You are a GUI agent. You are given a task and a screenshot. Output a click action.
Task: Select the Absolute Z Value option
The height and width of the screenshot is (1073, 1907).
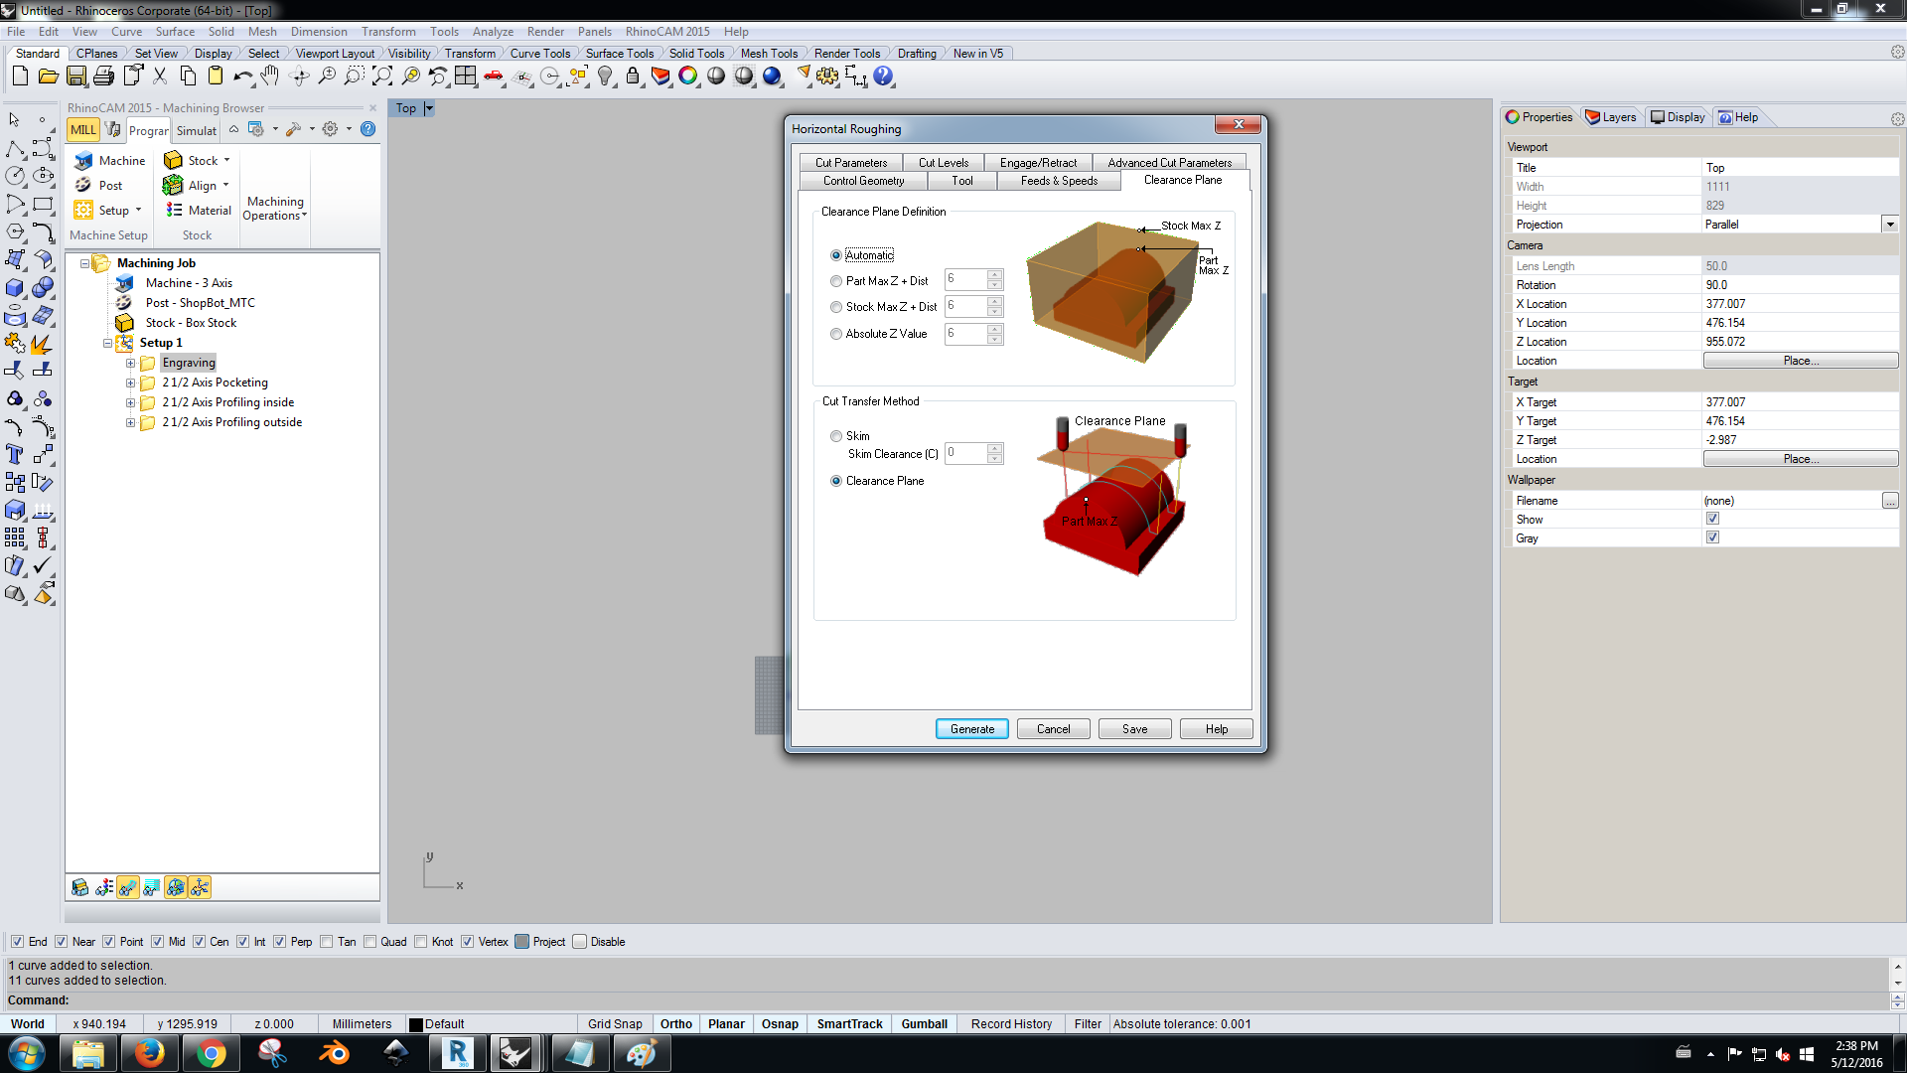pos(836,334)
